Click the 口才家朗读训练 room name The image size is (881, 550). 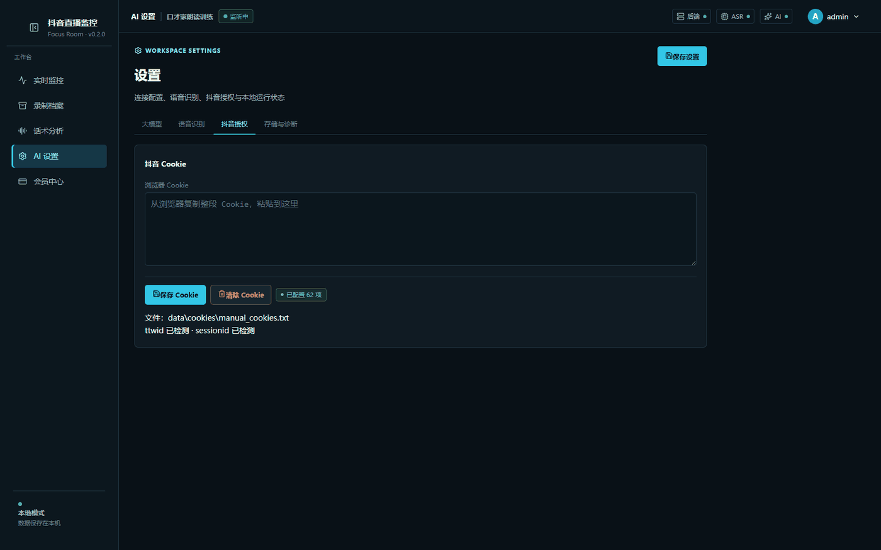pyautogui.click(x=189, y=17)
